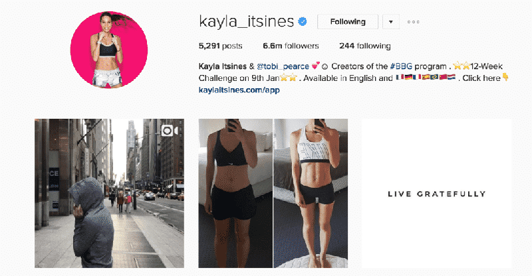Click the 5,291 posts count
This screenshot has height=276, width=532.
221,46
